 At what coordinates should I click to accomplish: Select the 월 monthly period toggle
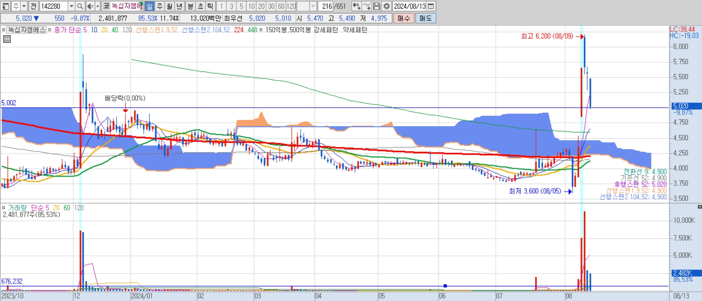pos(169,6)
